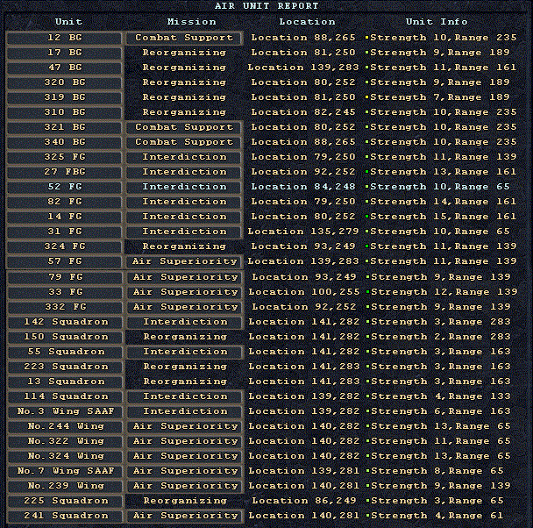This screenshot has width=533, height=528.
Task: Pick the 13 Squadron unit button
Action: point(65,382)
